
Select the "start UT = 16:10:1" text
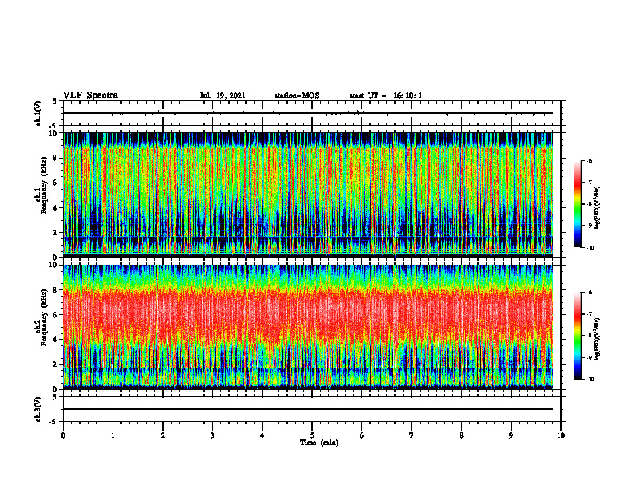tap(385, 96)
